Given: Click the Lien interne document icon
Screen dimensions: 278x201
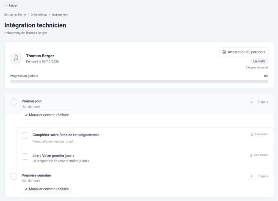Looking at the screenshot, I should tap(251, 155).
